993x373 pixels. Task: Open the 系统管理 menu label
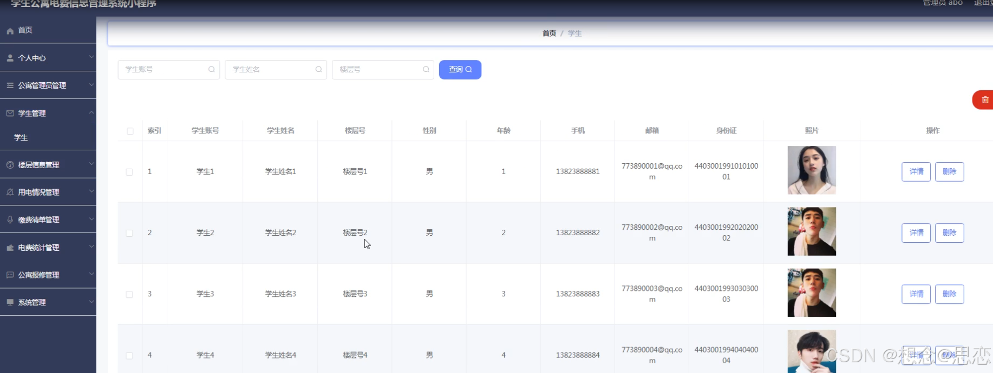(32, 302)
